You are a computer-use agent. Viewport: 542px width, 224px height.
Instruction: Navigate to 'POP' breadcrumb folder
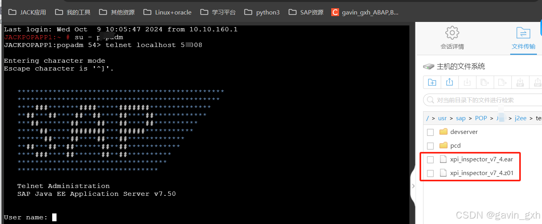tap(481, 118)
